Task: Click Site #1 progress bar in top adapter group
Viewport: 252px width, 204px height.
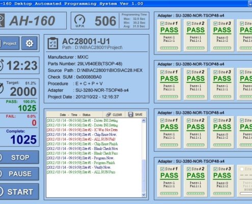Action: pyautogui.click(x=169, y=48)
